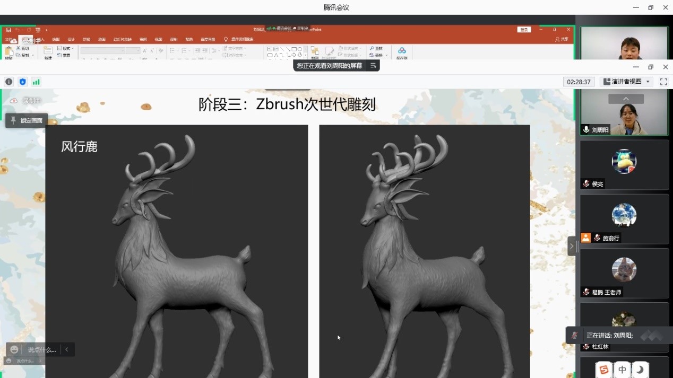
Task: Click the Sogou input method S icon
Action: click(604, 370)
